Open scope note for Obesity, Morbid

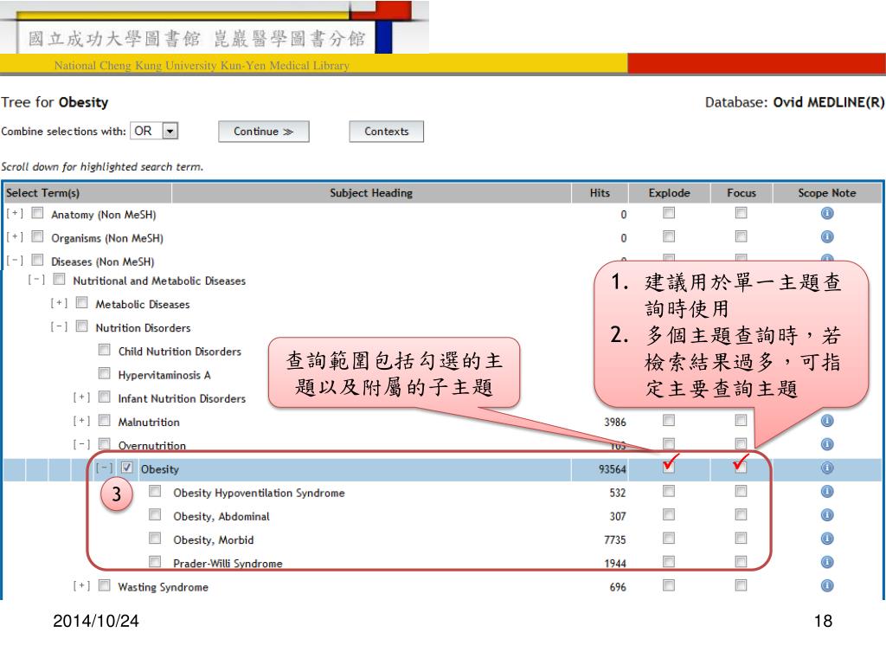pyautogui.click(x=826, y=539)
